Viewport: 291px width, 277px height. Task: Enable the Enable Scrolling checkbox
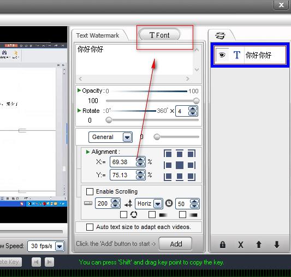pyautogui.click(x=90, y=191)
